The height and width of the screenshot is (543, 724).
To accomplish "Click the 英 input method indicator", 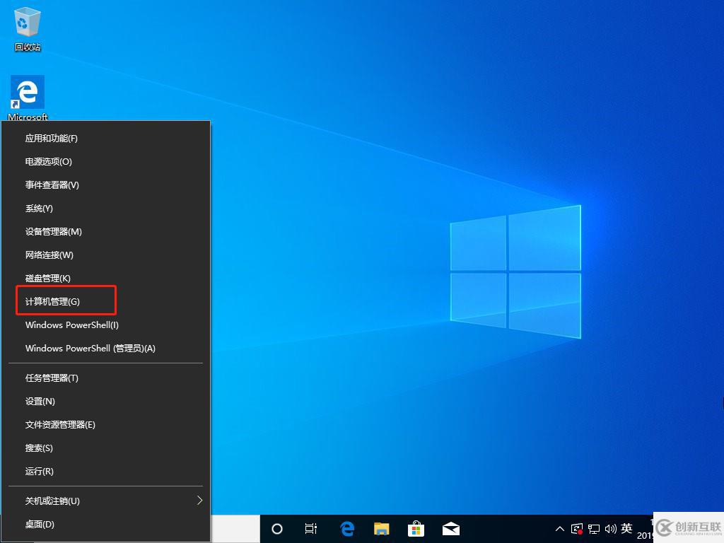I will pyautogui.click(x=626, y=529).
